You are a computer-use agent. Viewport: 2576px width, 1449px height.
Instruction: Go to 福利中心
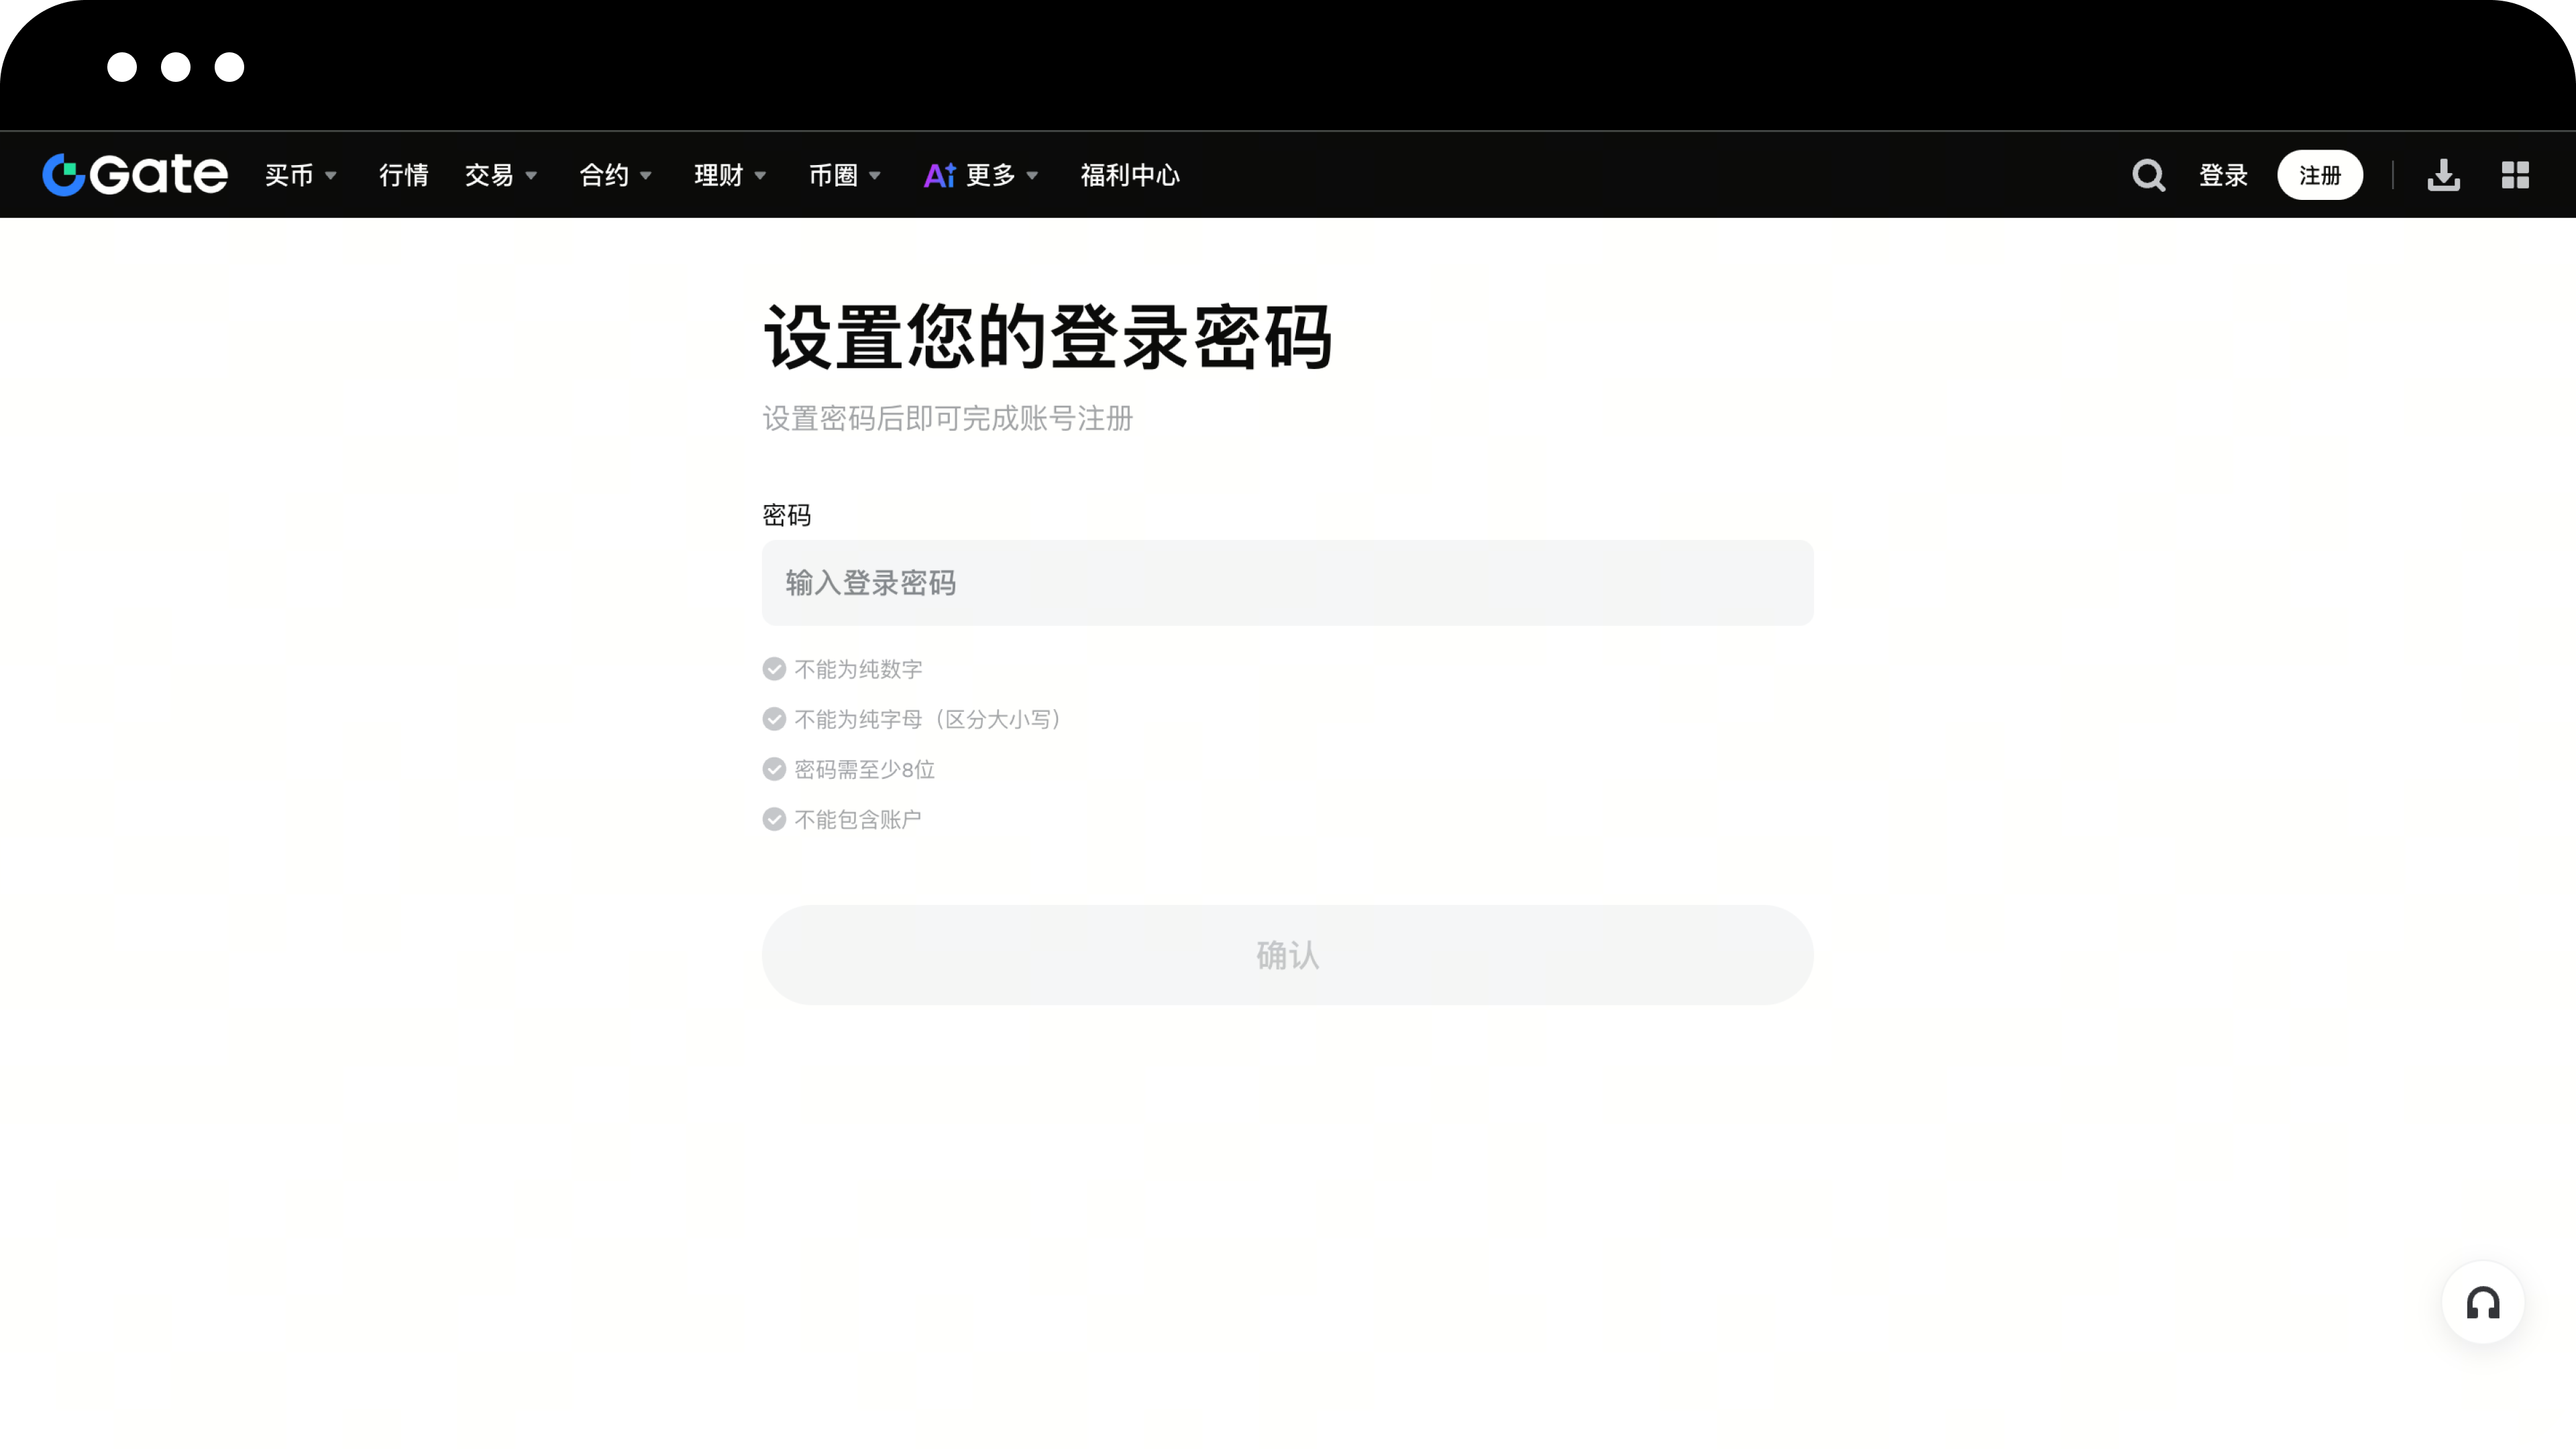point(1130,174)
